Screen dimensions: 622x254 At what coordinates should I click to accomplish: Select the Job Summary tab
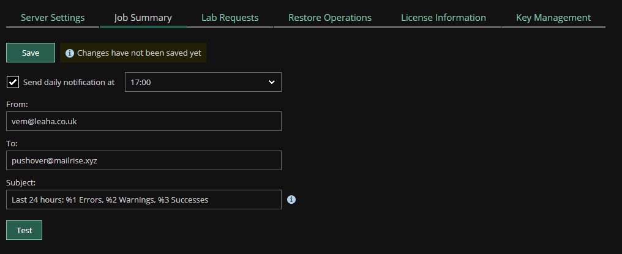click(143, 18)
